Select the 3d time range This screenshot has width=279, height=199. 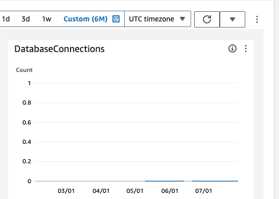pyautogui.click(x=26, y=19)
